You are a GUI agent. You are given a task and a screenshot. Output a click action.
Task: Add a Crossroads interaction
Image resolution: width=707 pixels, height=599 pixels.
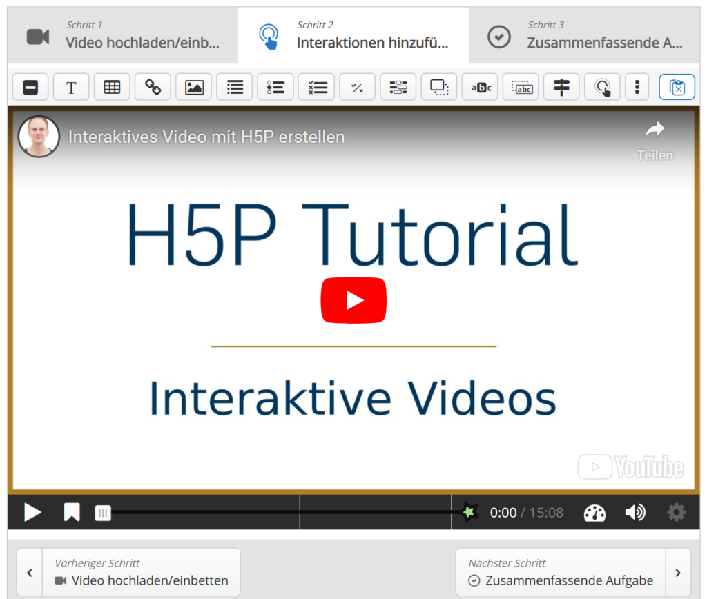coord(561,87)
